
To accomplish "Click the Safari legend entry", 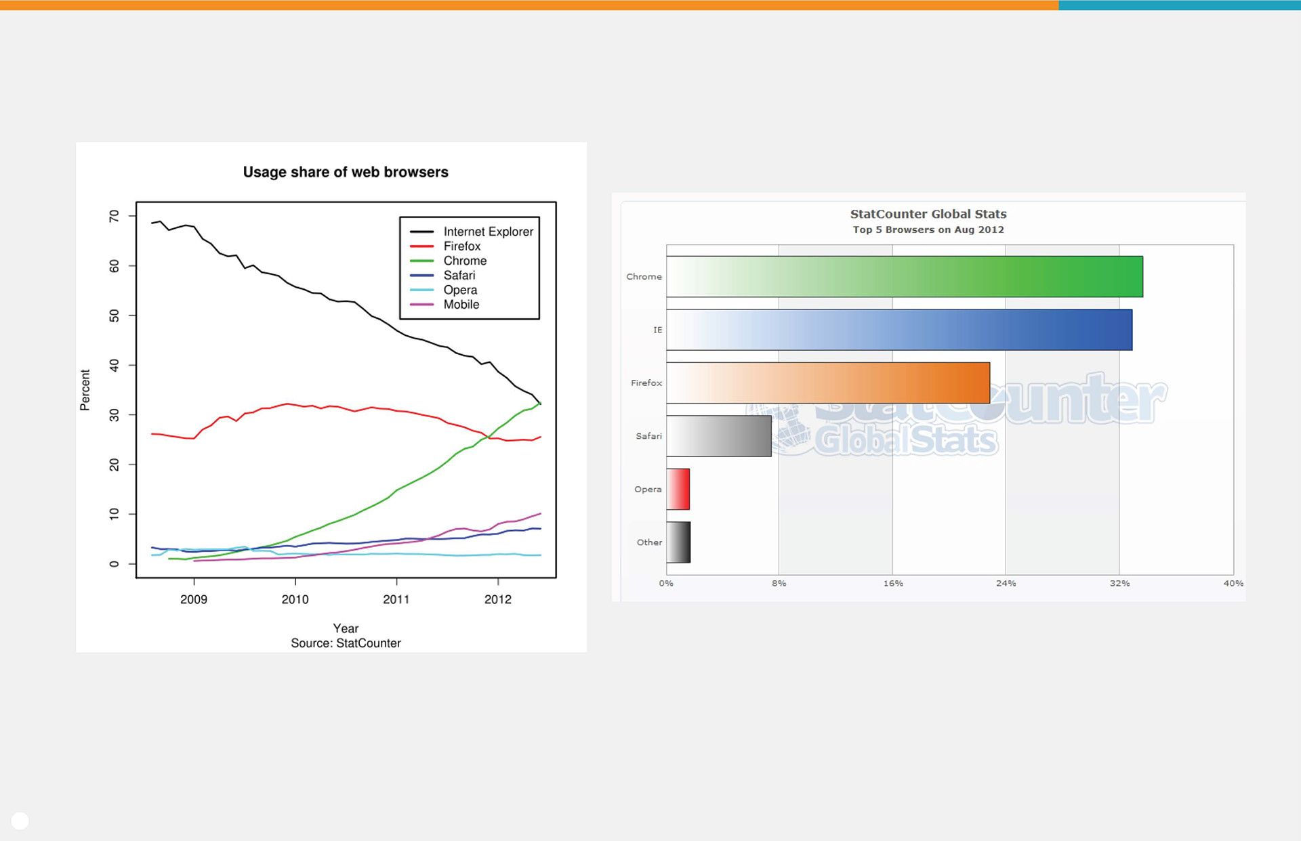I will coord(459,276).
